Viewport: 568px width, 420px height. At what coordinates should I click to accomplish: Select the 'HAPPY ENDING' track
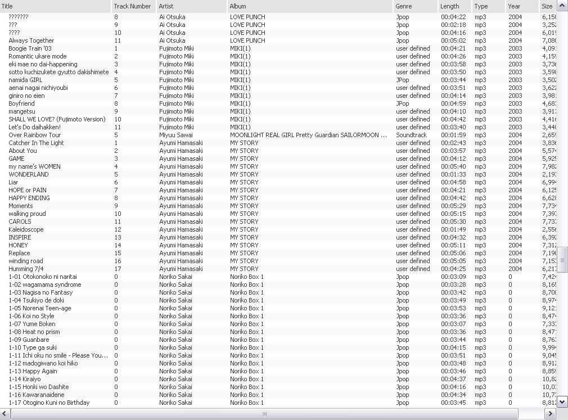pos(278,198)
